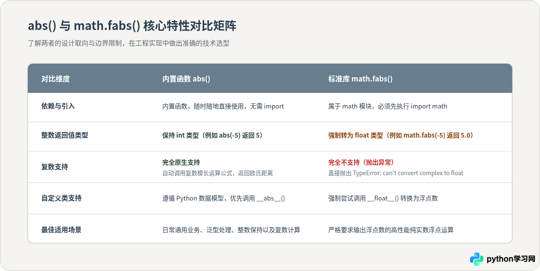This screenshot has width=540, height=271.
Task: Click the Python logo icon
Action: [477, 259]
